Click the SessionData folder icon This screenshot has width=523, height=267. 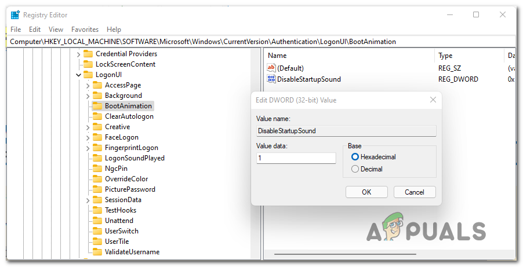pyautogui.click(x=97, y=200)
